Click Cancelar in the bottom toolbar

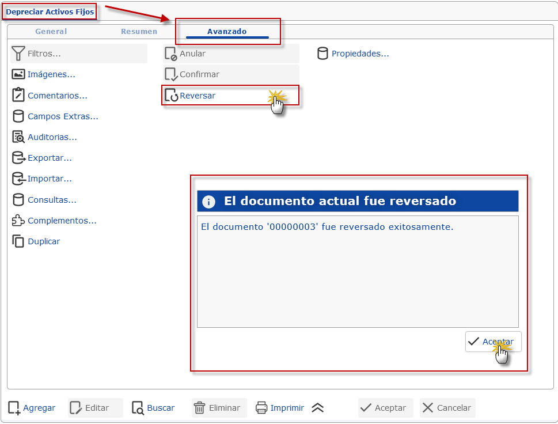coord(447,408)
